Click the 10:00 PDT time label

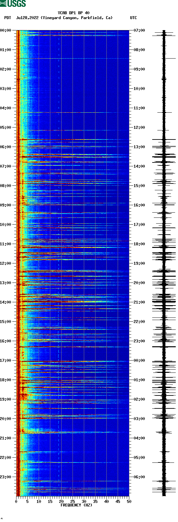(x=5, y=225)
